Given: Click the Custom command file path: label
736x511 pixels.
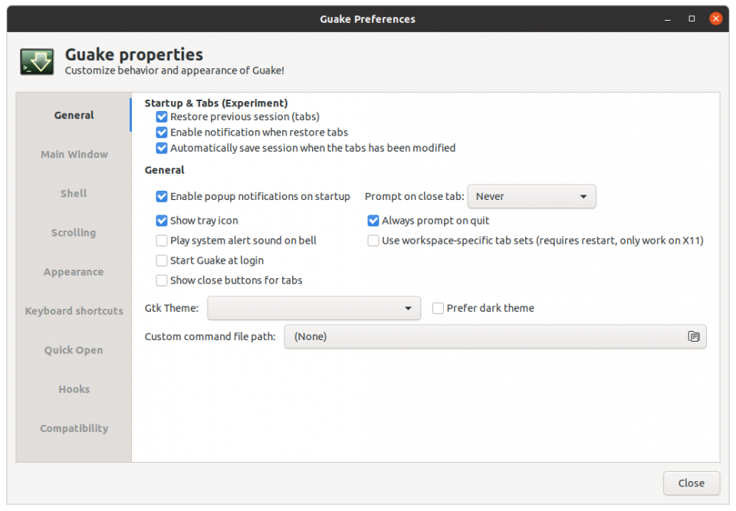Looking at the screenshot, I should pos(210,337).
